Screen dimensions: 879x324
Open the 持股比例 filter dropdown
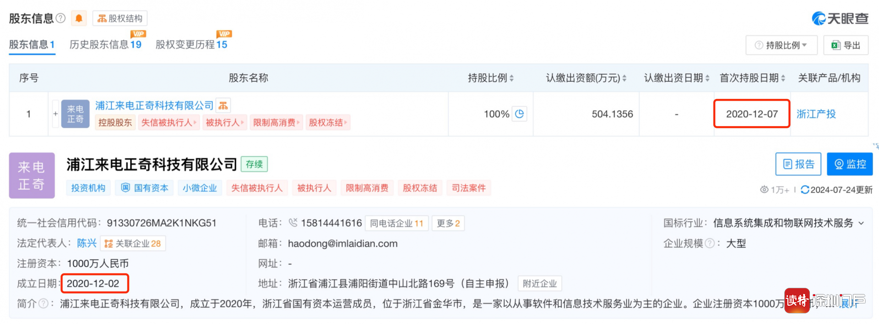[x=781, y=45]
